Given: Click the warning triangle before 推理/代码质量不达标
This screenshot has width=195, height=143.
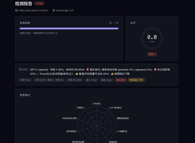Looking at the screenshot, I should pos(77,74).
